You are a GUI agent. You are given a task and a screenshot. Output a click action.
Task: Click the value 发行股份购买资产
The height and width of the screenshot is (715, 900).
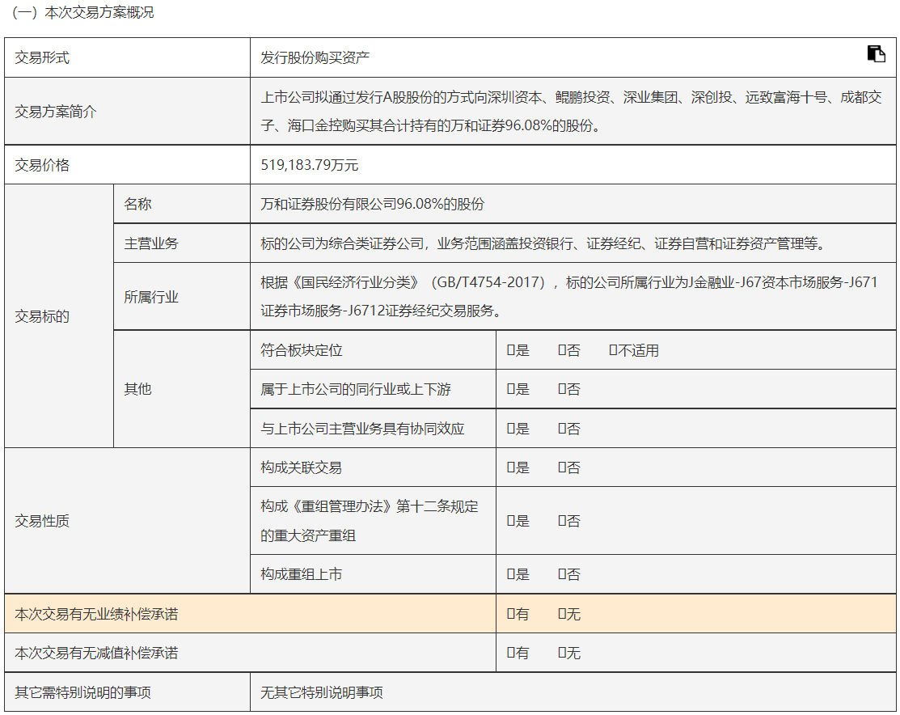(315, 57)
